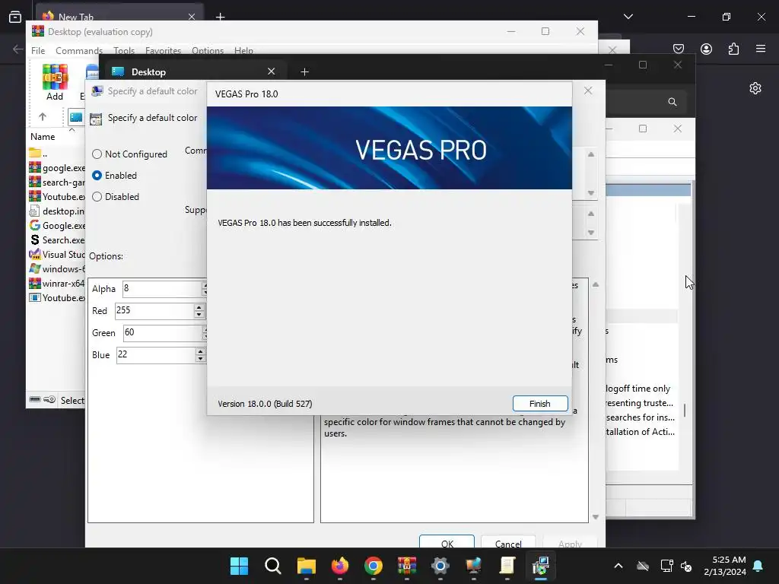779x584 pixels.
Task: Click OK in the policy dialog
Action: [x=447, y=543]
